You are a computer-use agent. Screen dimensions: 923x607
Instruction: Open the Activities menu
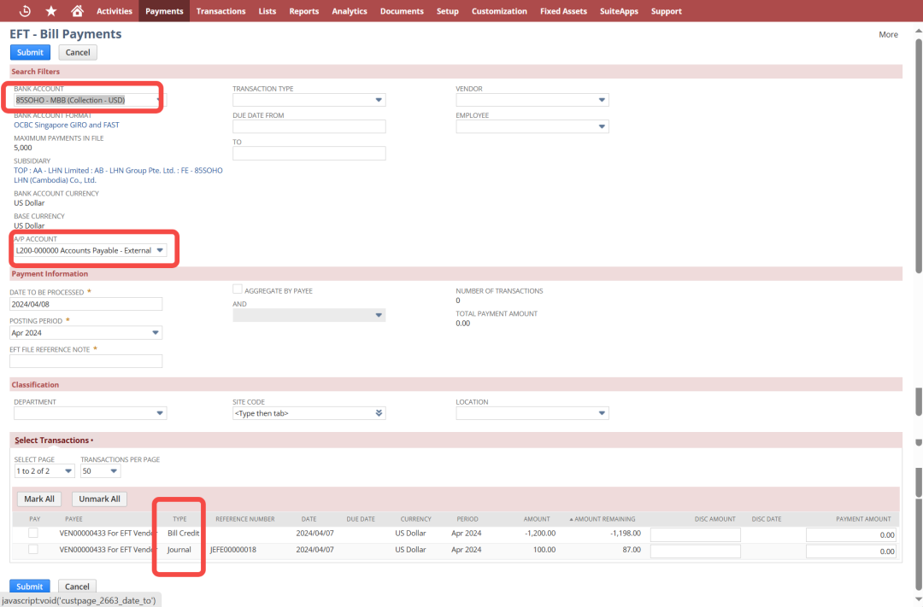coord(115,11)
